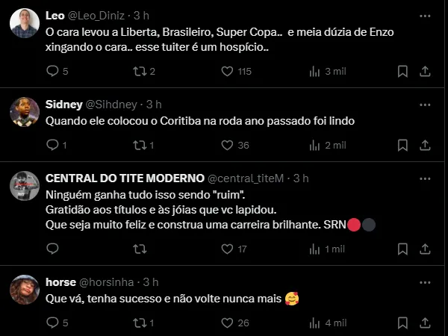Repost Leo's tweet
This screenshot has width=448, height=336.
point(138,72)
